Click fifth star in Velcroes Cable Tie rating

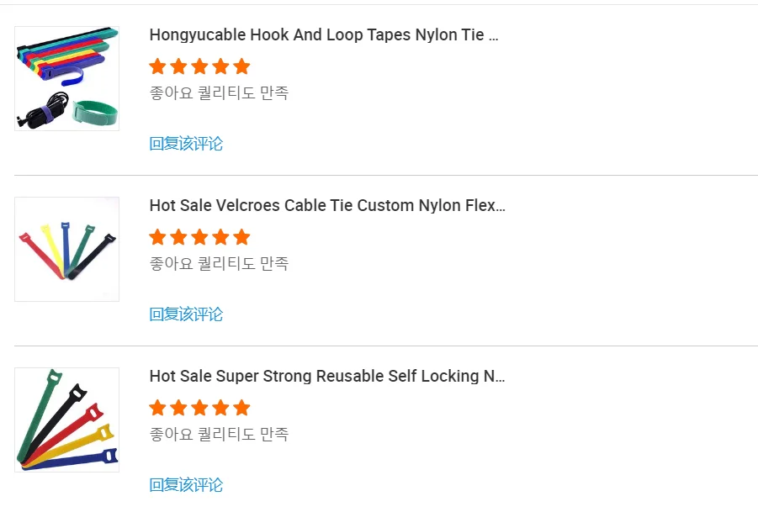pos(241,237)
